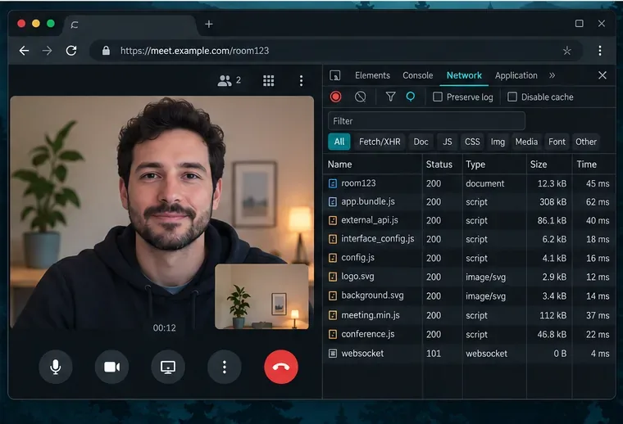This screenshot has width=623, height=424.
Task: Sort requests by Time column
Action: tap(593, 165)
